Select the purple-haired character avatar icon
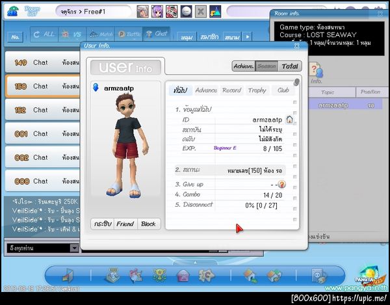Image resolution: width=390 pixels, height=305 pixels. 157,12
